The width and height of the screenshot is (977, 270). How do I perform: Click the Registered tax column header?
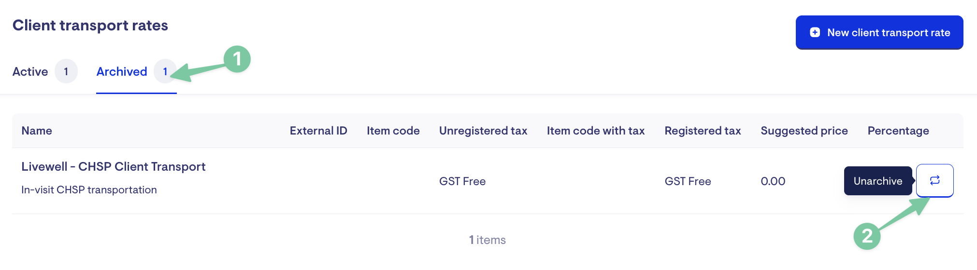pyautogui.click(x=703, y=131)
